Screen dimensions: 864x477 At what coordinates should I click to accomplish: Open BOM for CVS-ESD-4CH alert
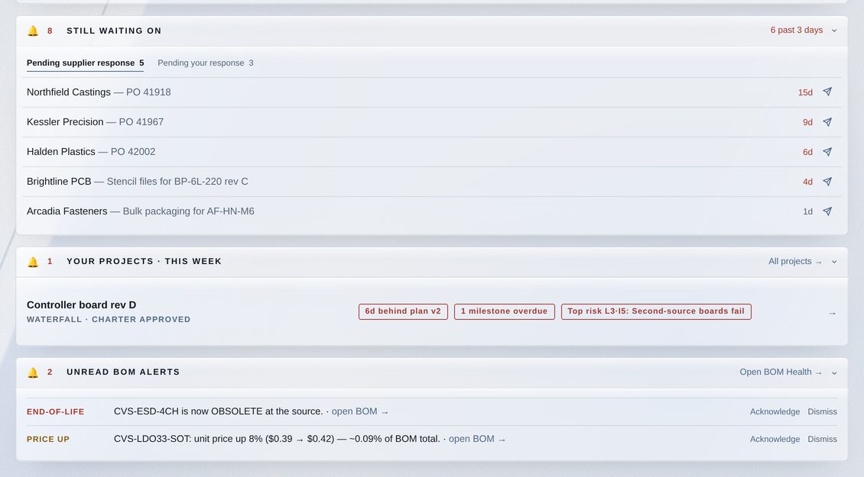[360, 411]
